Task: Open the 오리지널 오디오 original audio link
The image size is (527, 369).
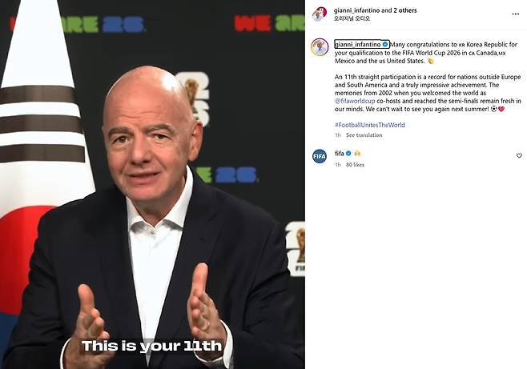Action: (x=352, y=18)
